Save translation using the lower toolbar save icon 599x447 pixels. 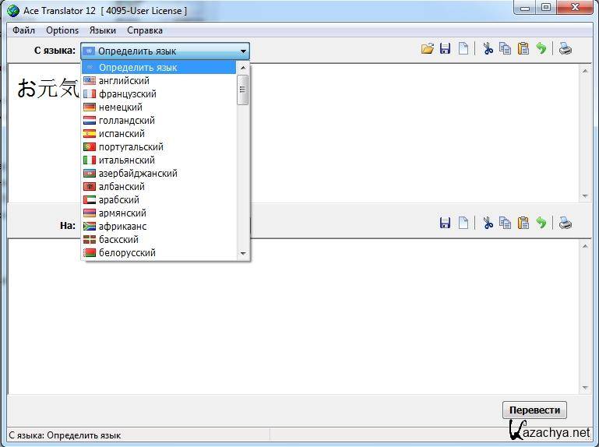click(x=445, y=223)
